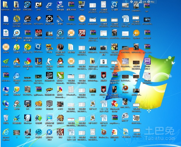Select the desktop tab in Q+ bar
181x147 pixels.
[134, 1]
